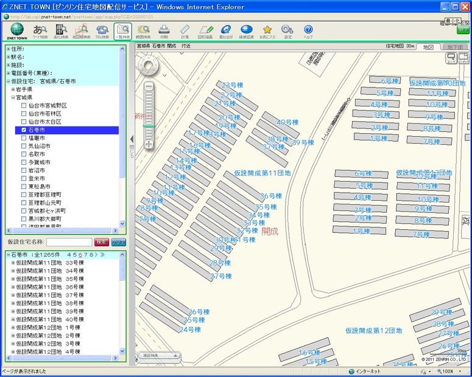Click the green 終了 exit button

(x=463, y=30)
